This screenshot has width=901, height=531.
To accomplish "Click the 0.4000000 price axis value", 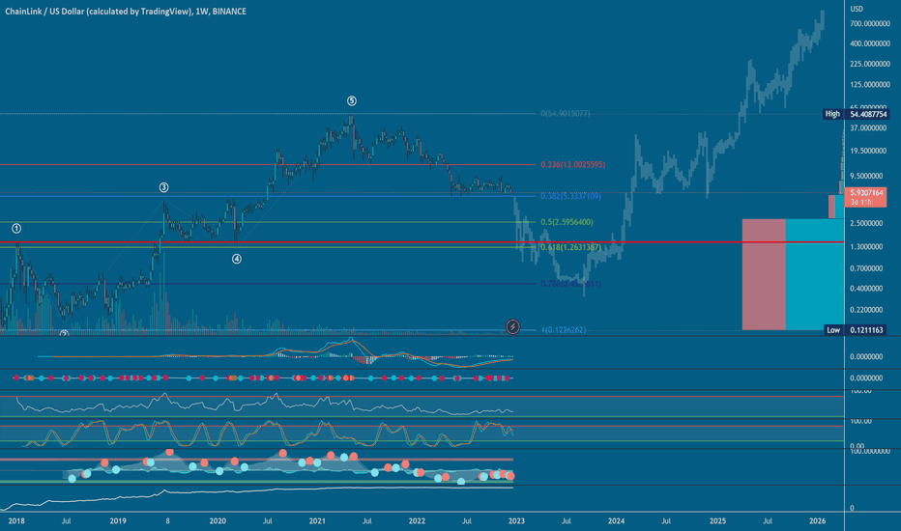I will (x=866, y=289).
